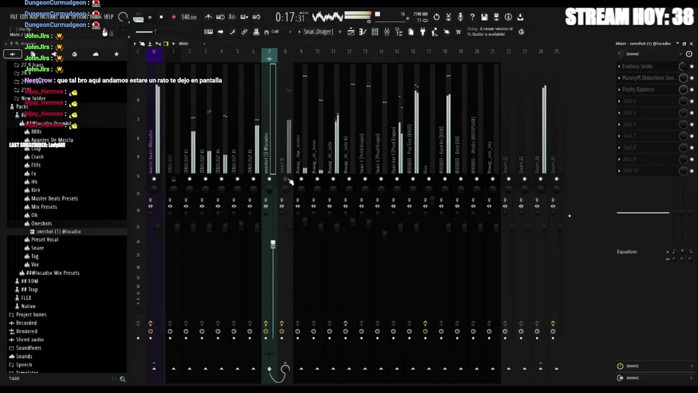Screen dimensions: 698x393
Task: Toggle the Fruity Balance effect on/off
Action: pyautogui.click(x=691, y=89)
